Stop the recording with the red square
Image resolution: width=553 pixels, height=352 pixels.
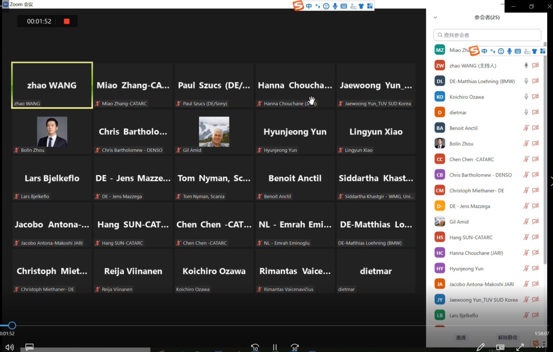pyautogui.click(x=67, y=21)
